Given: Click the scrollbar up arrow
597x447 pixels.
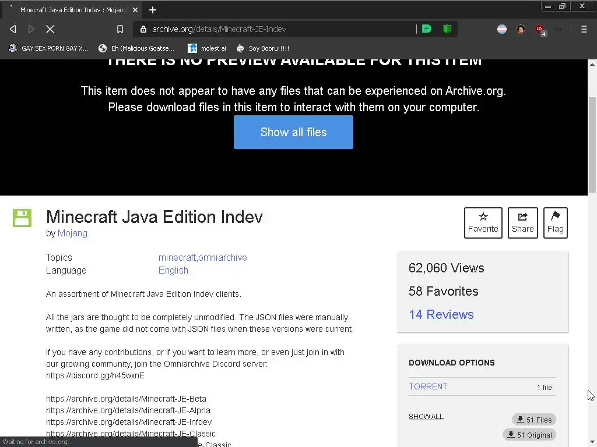Looking at the screenshot, I should [592, 64].
